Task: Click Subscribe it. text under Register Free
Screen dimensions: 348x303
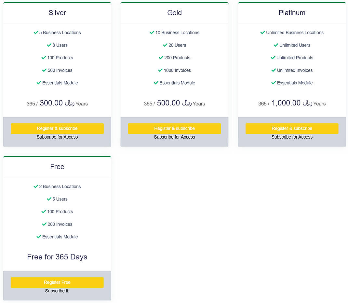Action: [x=57, y=291]
